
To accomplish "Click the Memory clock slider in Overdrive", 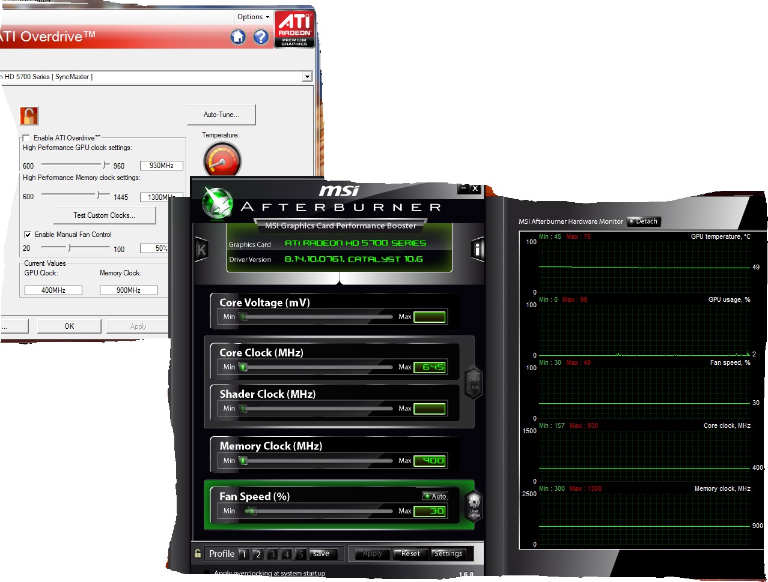I will pos(76,195).
